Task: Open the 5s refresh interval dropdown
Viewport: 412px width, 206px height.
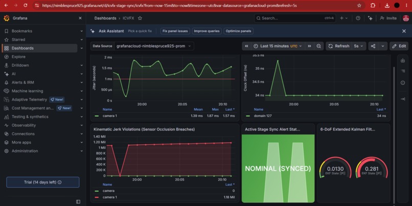Action: pos(358,46)
